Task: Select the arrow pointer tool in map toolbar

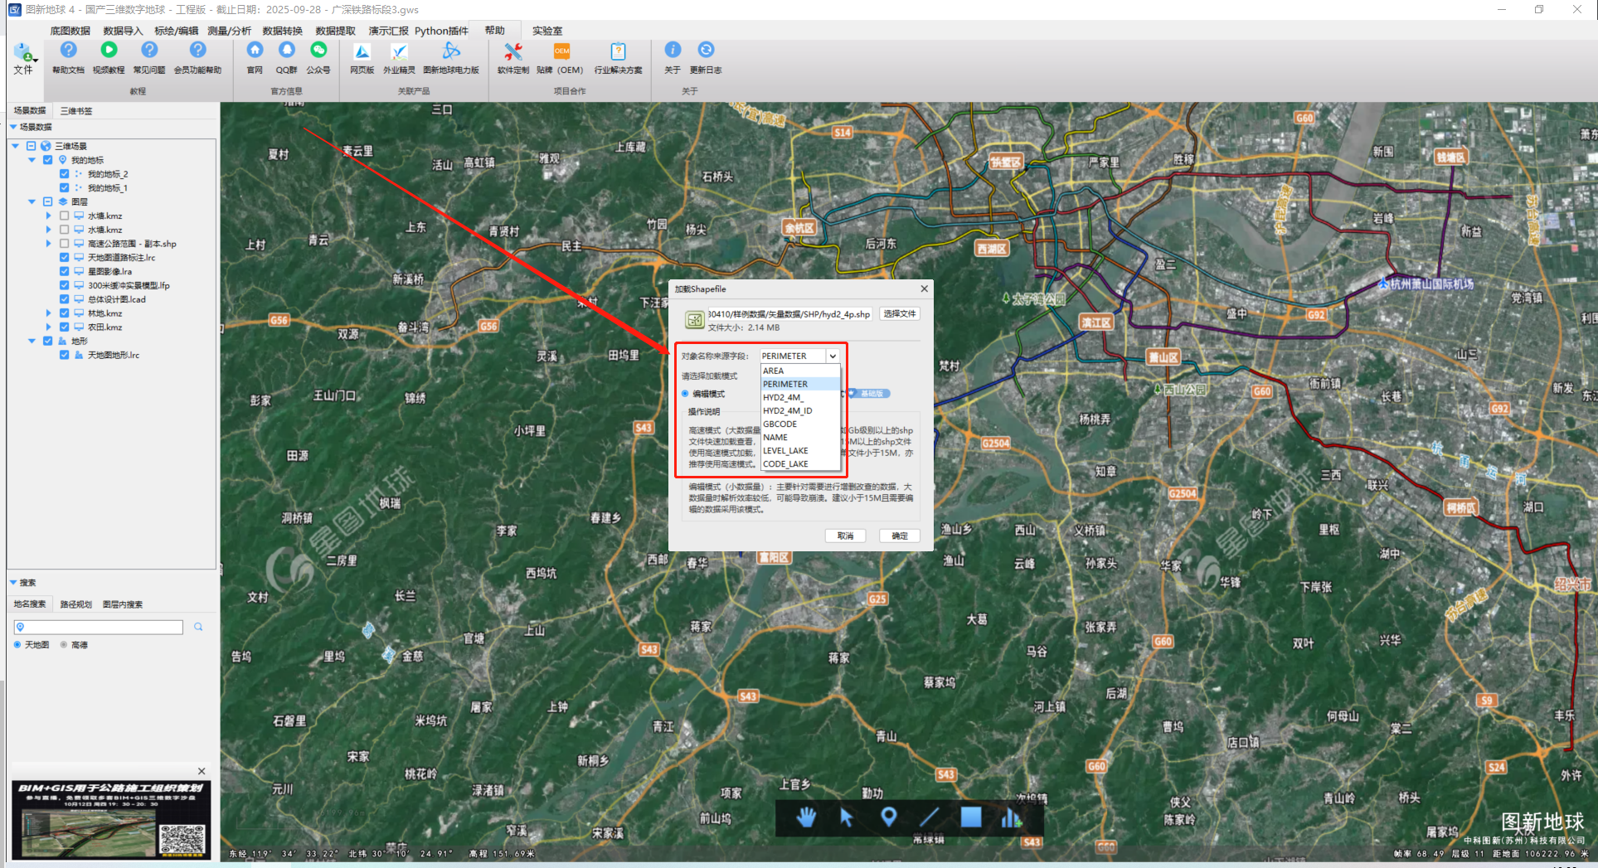Action: pyautogui.click(x=847, y=817)
